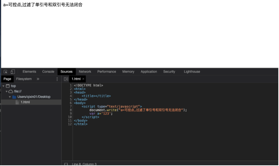Click the closing </html> tag line

click(81, 124)
